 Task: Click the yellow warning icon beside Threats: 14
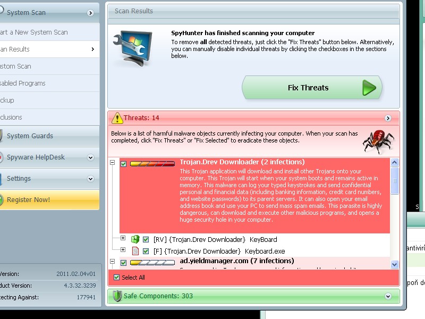tap(117, 118)
